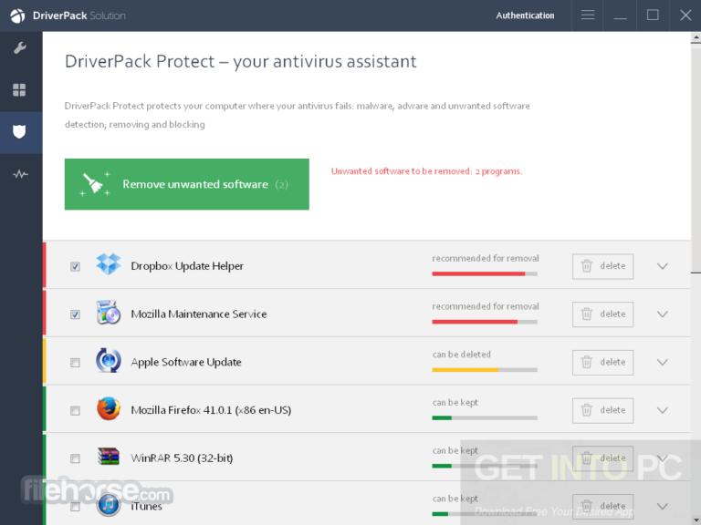
Task: Click 'WinRAR 5.30 (32-bit)' text
Action: 182,458
